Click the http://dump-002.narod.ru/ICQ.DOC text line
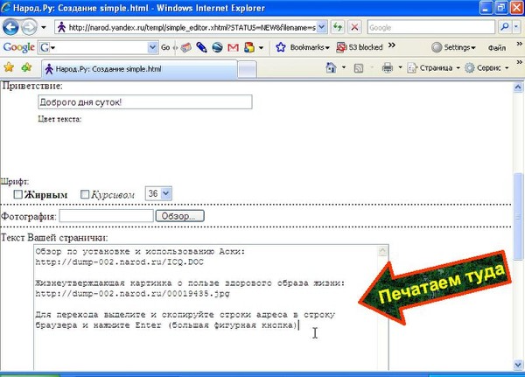This screenshot has width=525, height=377. 120,262
